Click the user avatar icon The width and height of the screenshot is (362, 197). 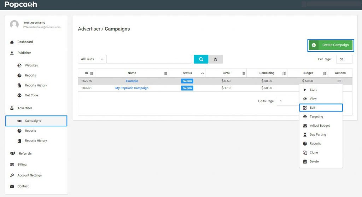(x=14, y=24)
